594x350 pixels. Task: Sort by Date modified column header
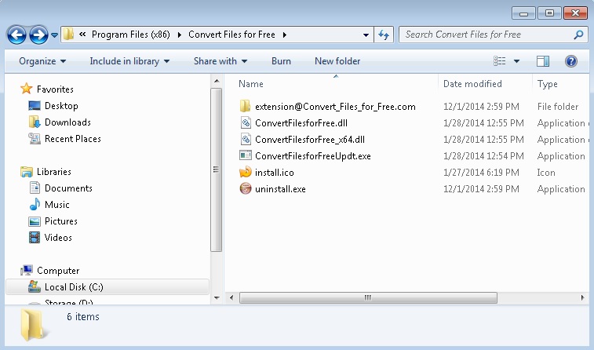(x=472, y=84)
